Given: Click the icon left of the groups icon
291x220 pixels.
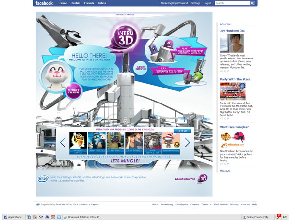Looking at the screenshot, I should coord(41,217).
